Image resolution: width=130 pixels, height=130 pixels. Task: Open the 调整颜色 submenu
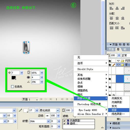point(91,90)
